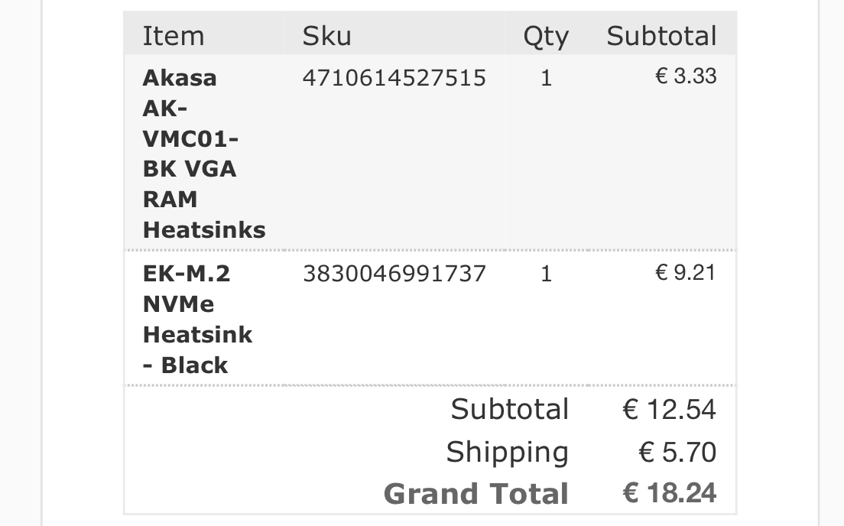
Task: Click the Shipping label
Action: coord(507,453)
